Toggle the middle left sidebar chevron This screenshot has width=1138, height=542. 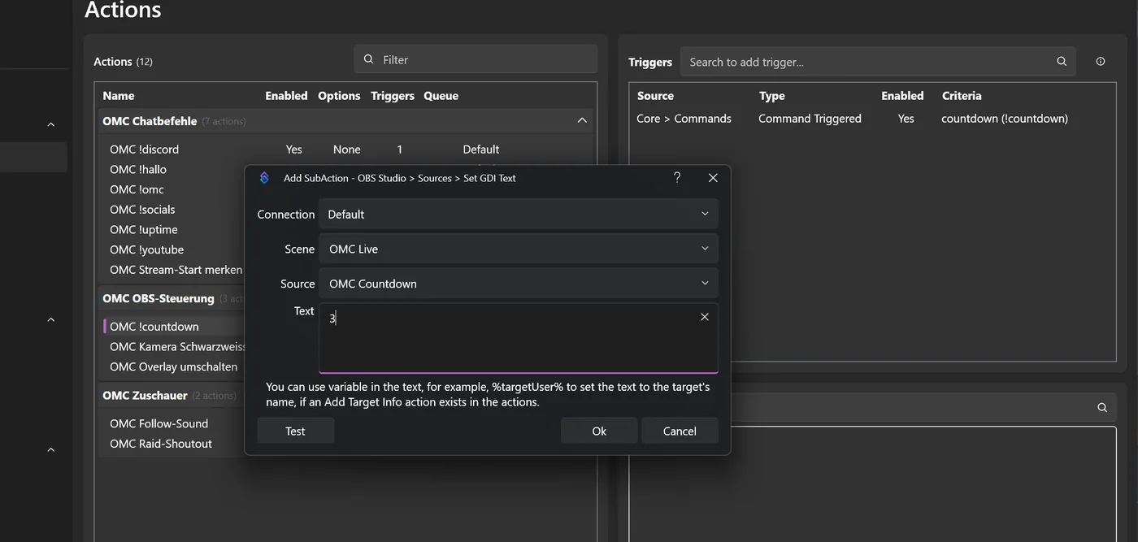point(50,319)
